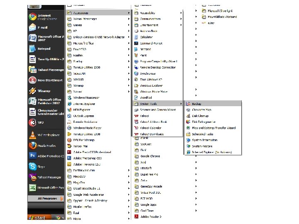Expand Spybot - Search & Destroy arrow
The image size is (299, 224).
pyautogui.click(x=129, y=201)
